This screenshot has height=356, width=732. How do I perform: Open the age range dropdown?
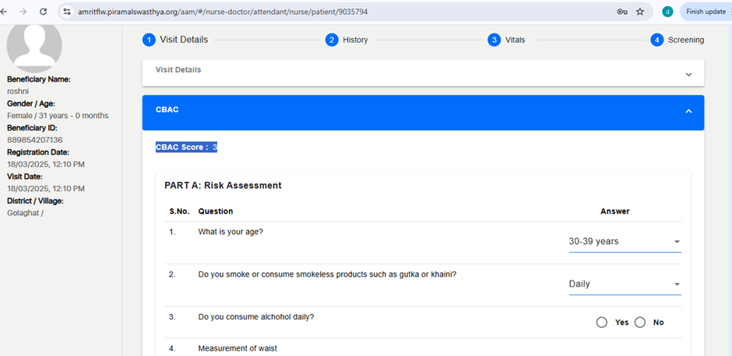coord(625,242)
